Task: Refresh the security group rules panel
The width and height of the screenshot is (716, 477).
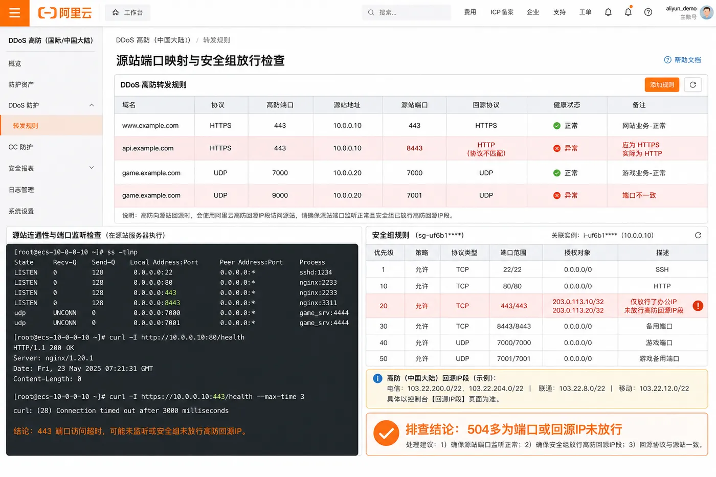Action: tap(698, 235)
